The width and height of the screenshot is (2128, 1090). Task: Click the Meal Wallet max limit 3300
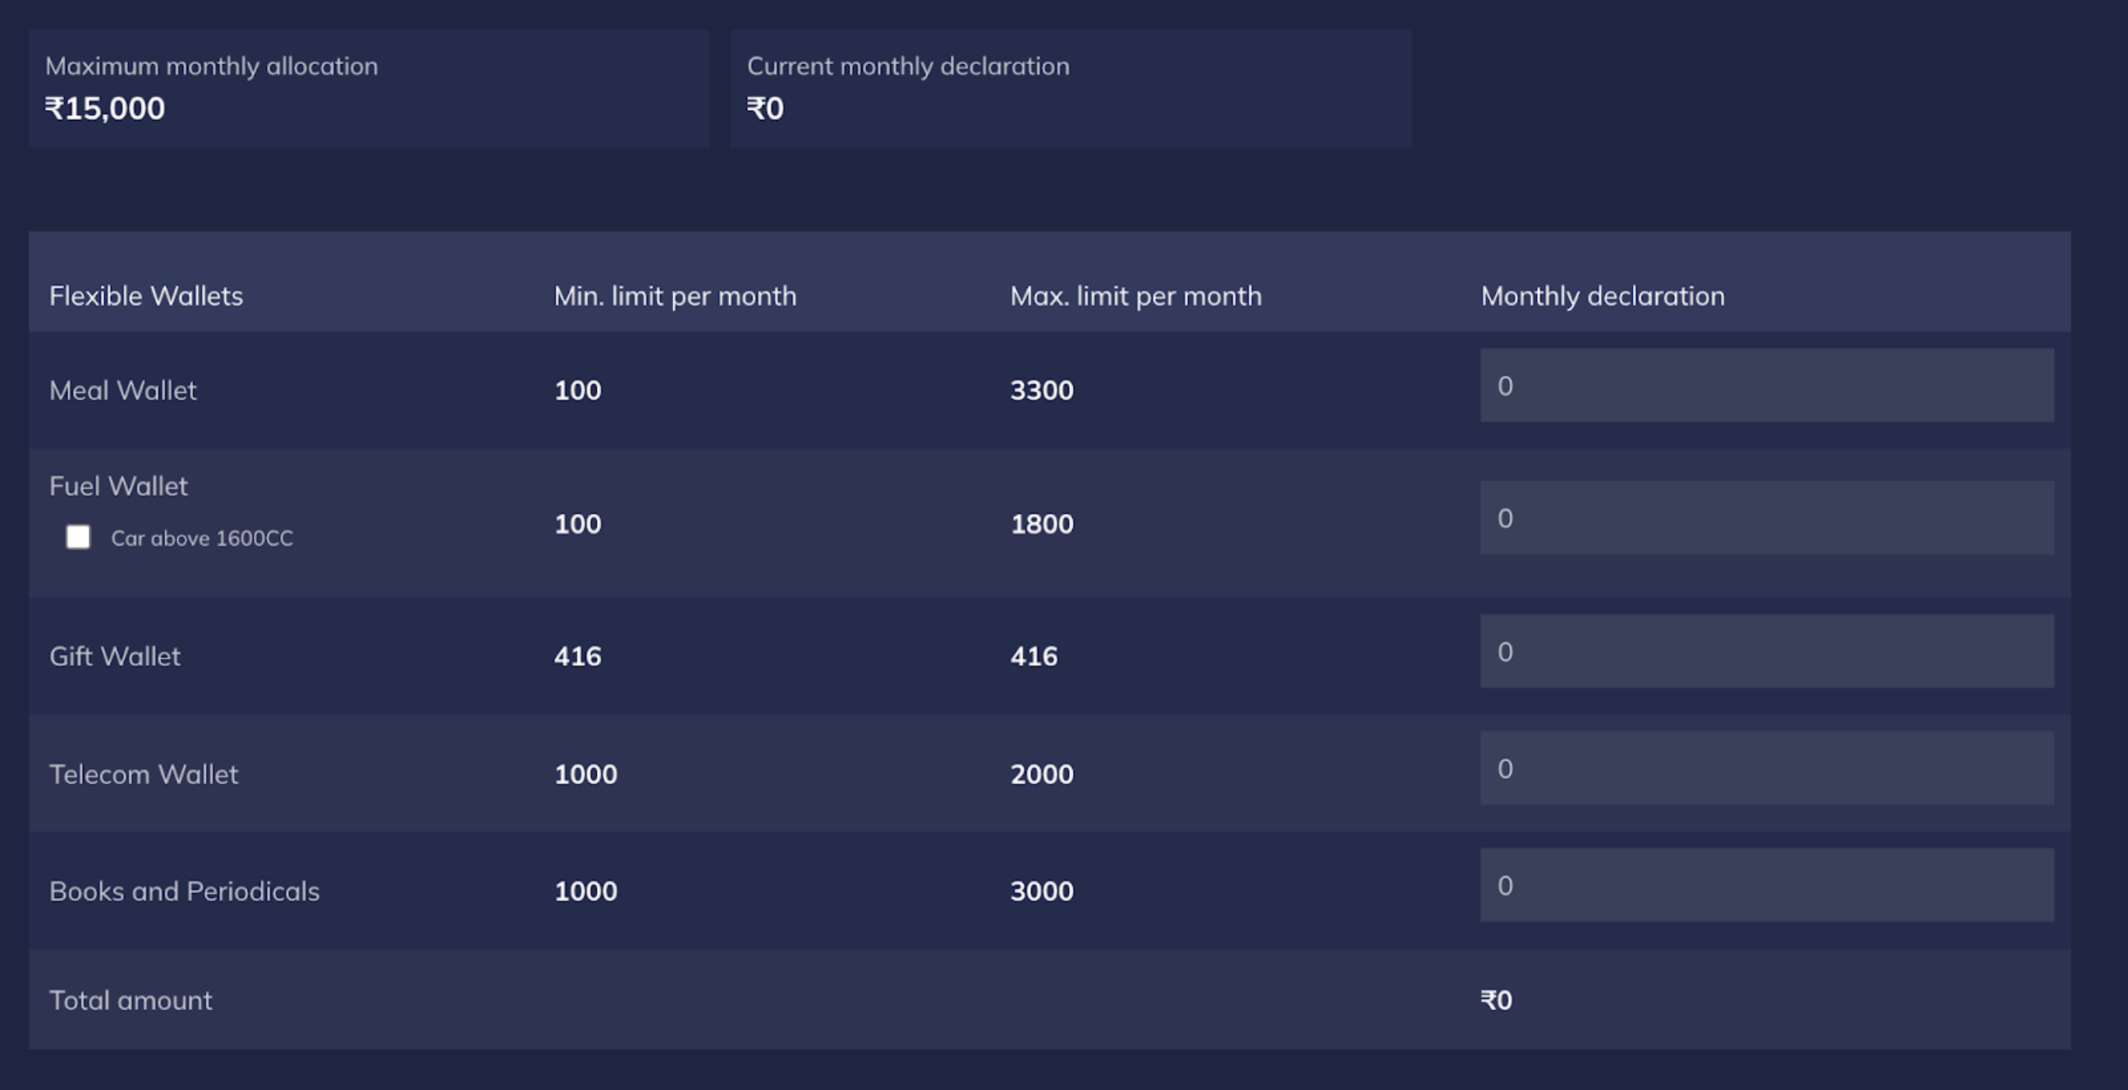1042,390
